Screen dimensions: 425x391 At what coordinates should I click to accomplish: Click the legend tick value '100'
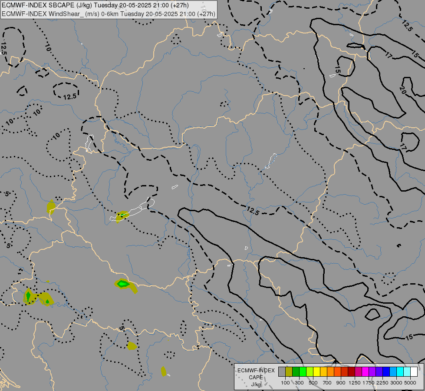pos(285,383)
